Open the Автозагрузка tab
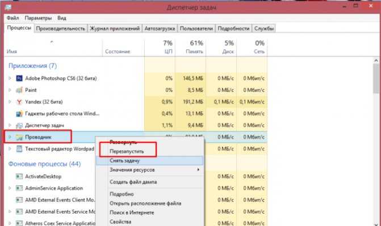Image resolution: width=381 pixels, height=226 pixels. pyautogui.click(x=160, y=28)
